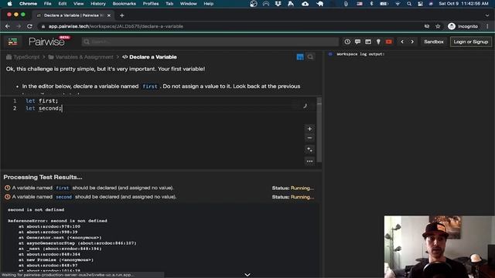Open the feedback speech bubble icon
Screen dimensions: 495x278
(357, 42)
